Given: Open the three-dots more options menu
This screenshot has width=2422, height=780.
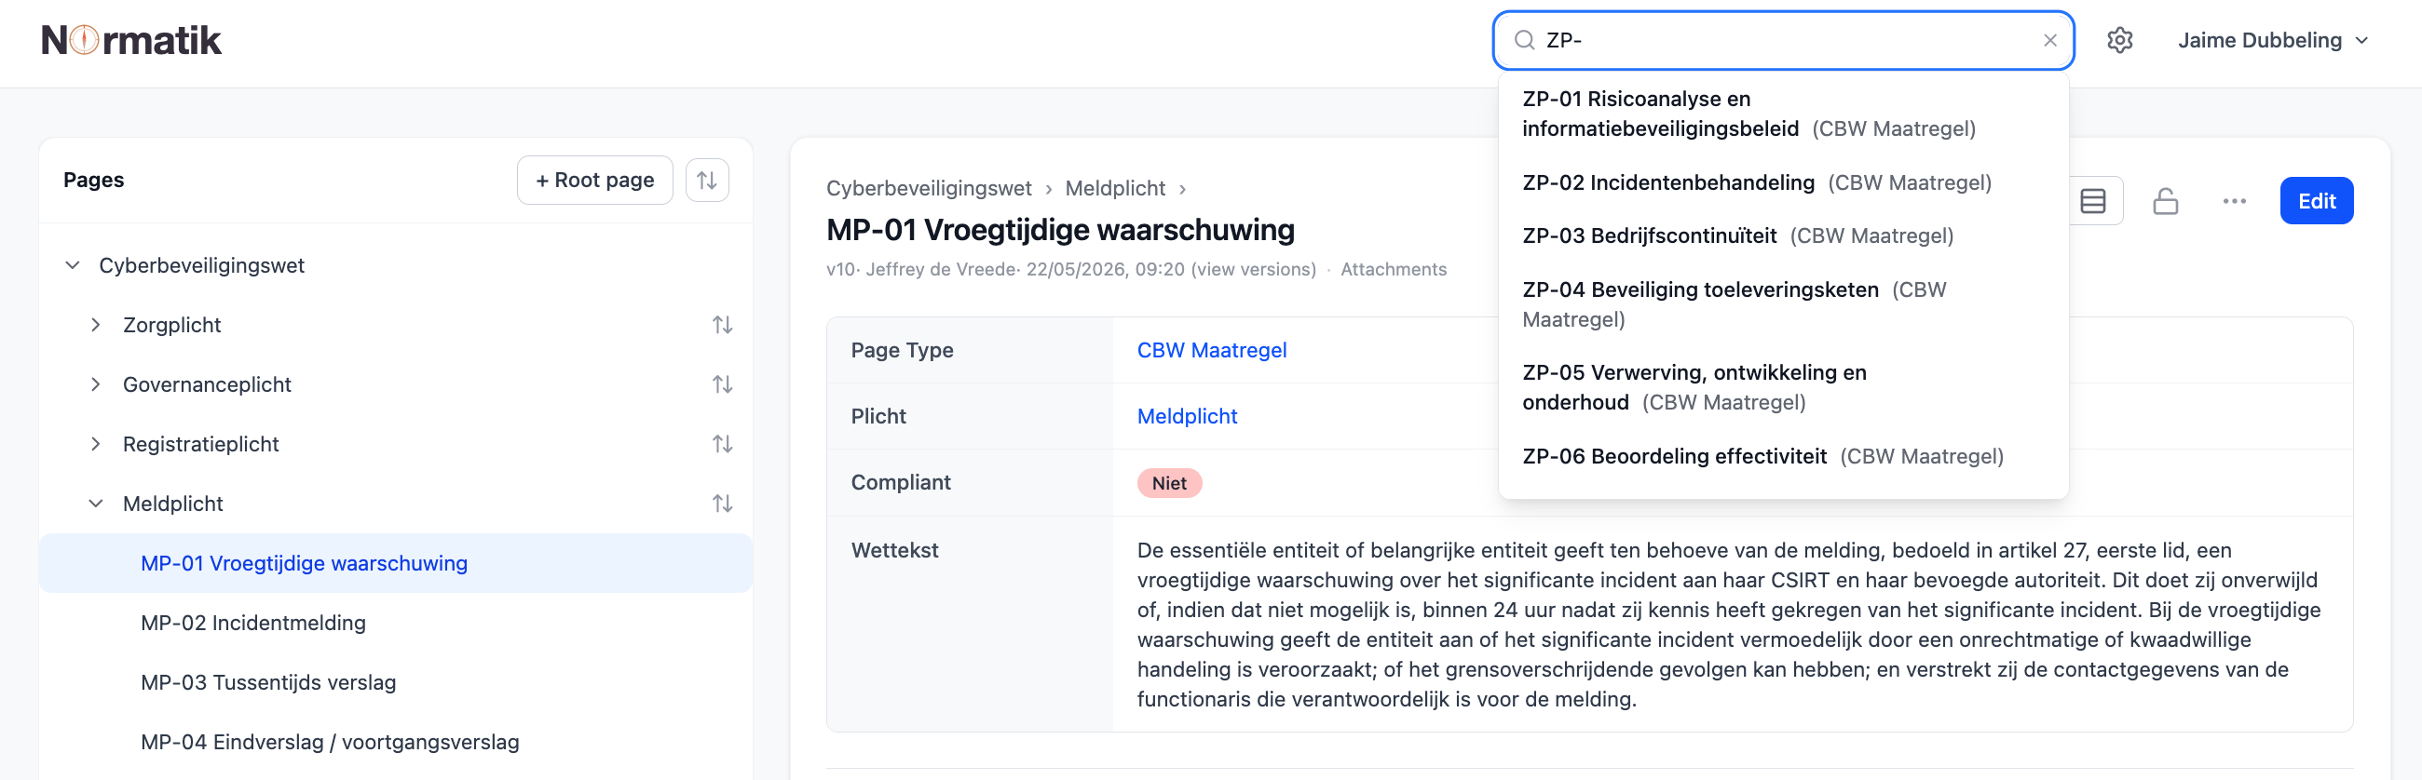Looking at the screenshot, I should pyautogui.click(x=2234, y=201).
